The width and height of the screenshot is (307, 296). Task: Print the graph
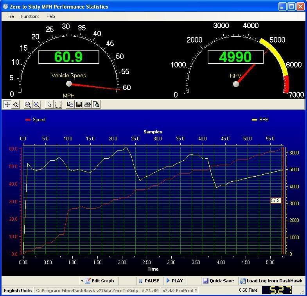click(88, 105)
